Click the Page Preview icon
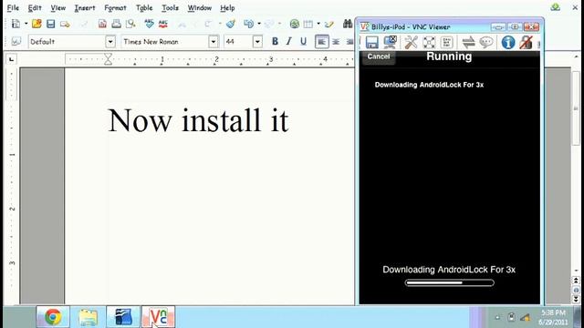The image size is (584, 328). [x=130, y=24]
